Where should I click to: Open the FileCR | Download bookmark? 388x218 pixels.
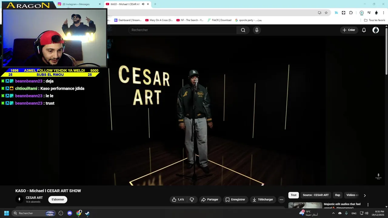pos(219,20)
